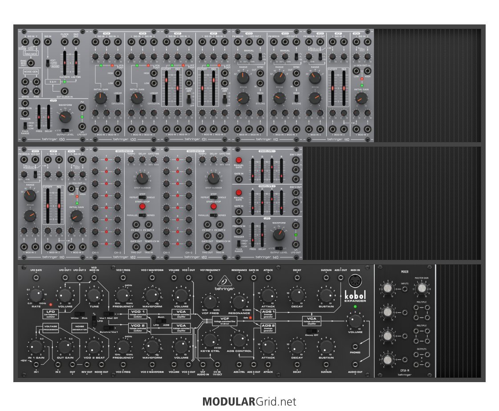
Task: Click the LFO OUT 1 jack
Action: [x=65, y=278]
